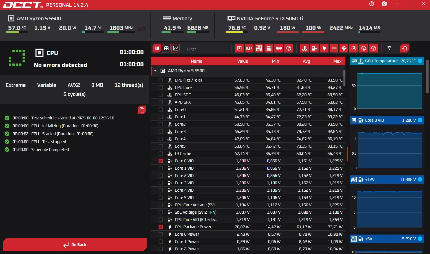Click the Core 2 Power row name
430x254 pixels.
(x=187, y=249)
